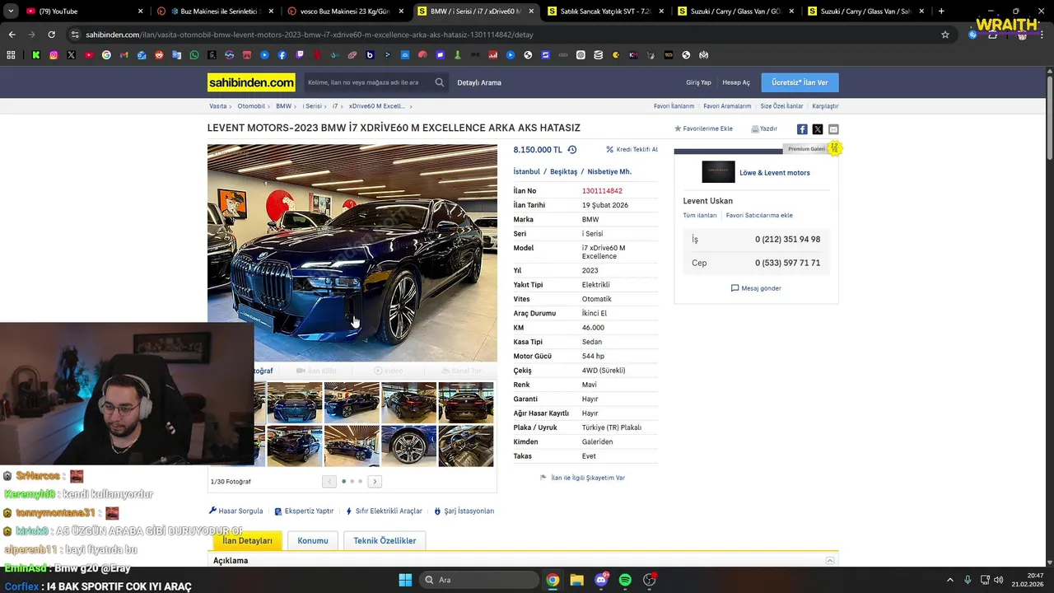Click Sıfır Elektrikli Araçlar link
This screenshot has width=1054, height=593.
384,511
